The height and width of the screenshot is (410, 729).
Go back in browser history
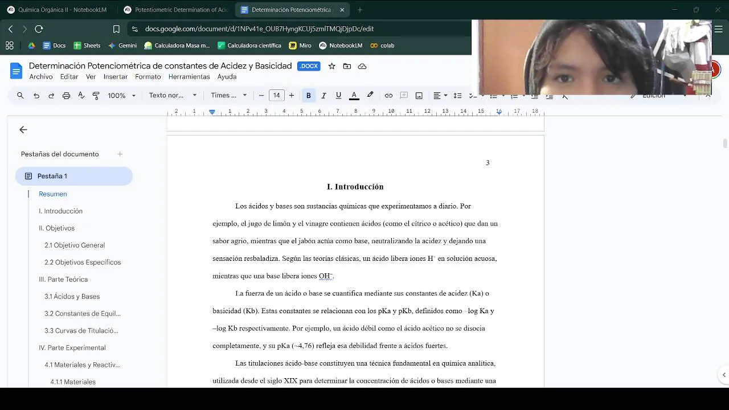tap(10, 28)
